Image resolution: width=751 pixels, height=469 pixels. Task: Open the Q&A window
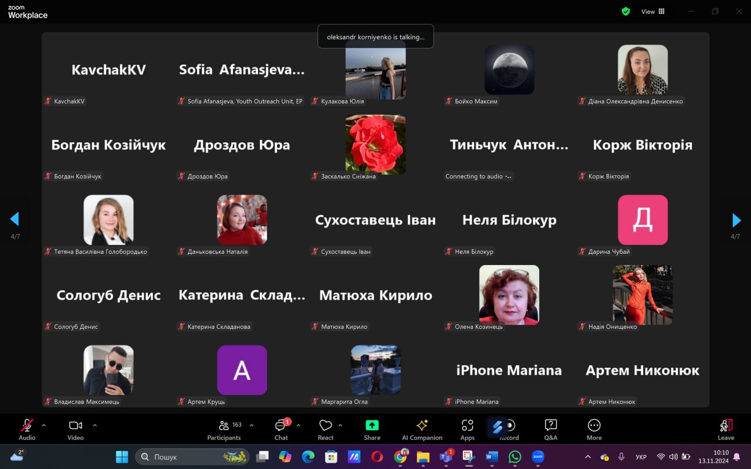(550, 429)
